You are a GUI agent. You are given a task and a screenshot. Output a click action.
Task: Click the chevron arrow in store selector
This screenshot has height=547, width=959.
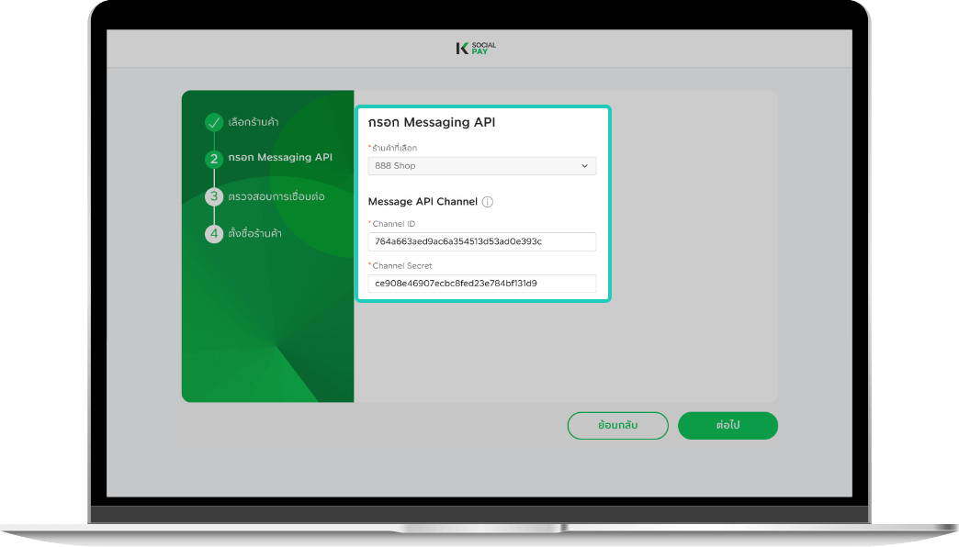click(x=584, y=166)
